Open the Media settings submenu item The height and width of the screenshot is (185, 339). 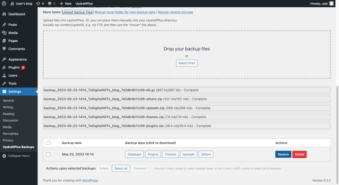(x=7, y=127)
